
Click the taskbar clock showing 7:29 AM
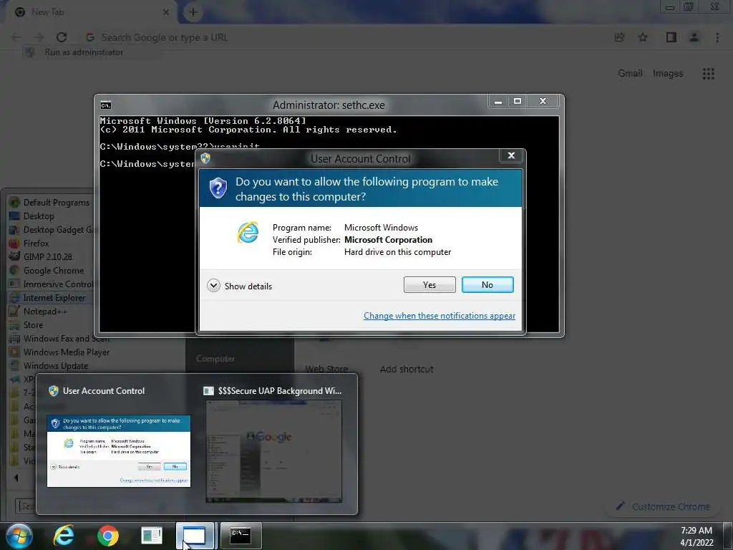[696, 536]
